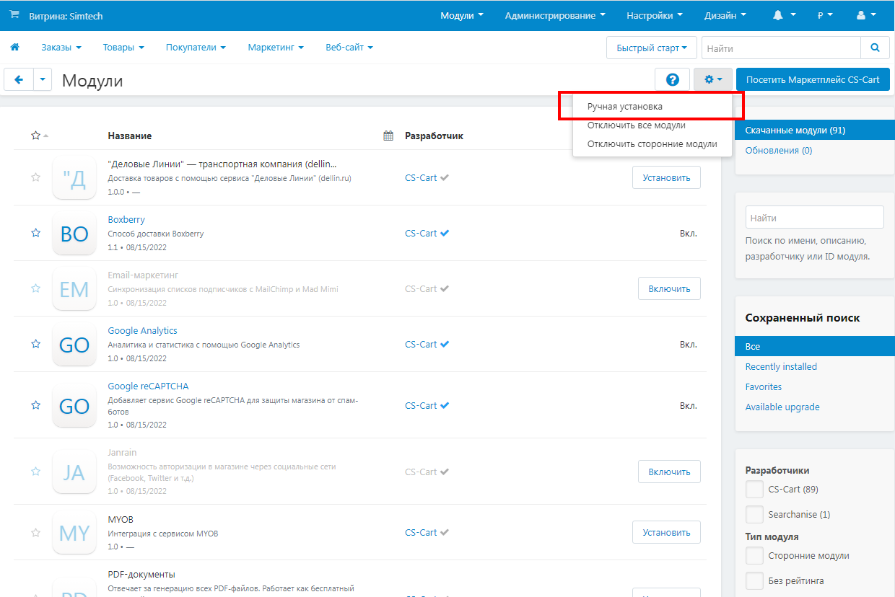Select Отключить сторонние модули menu item
895x597 pixels.
click(x=652, y=143)
